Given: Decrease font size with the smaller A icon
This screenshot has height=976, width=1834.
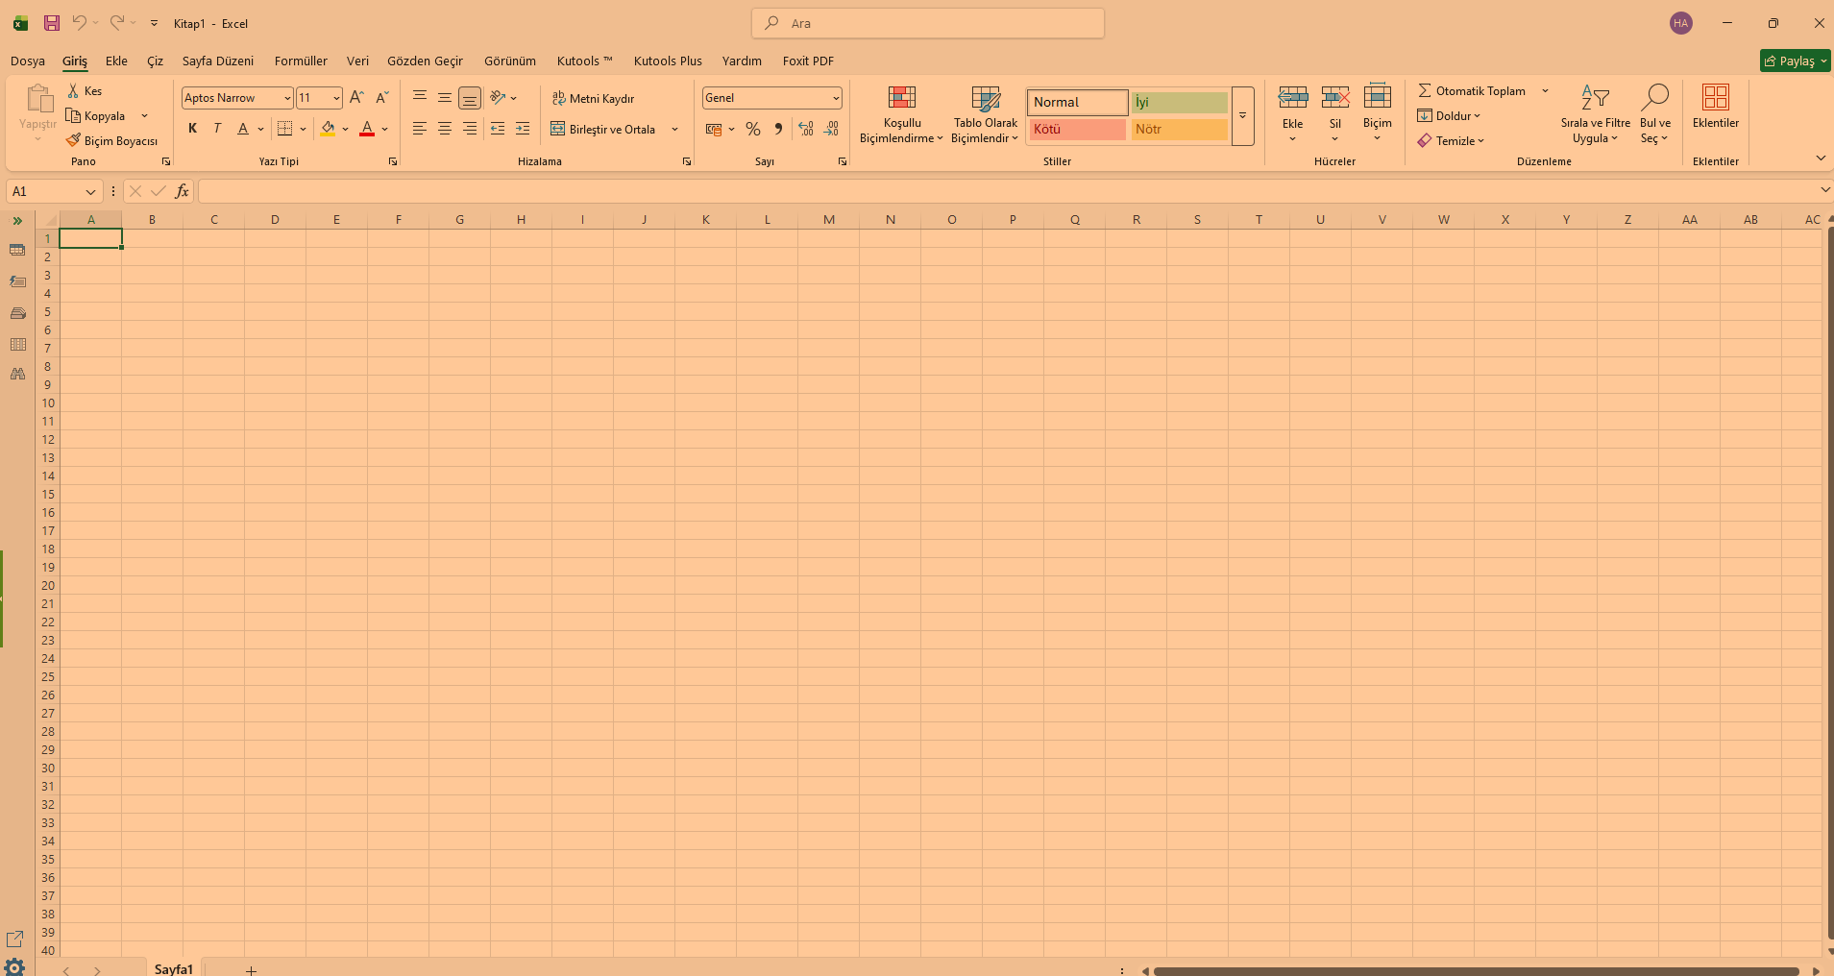Looking at the screenshot, I should [x=381, y=97].
